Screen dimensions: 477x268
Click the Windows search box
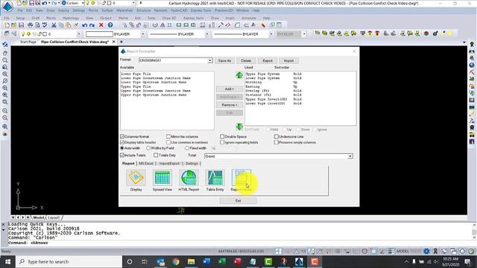point(69,261)
